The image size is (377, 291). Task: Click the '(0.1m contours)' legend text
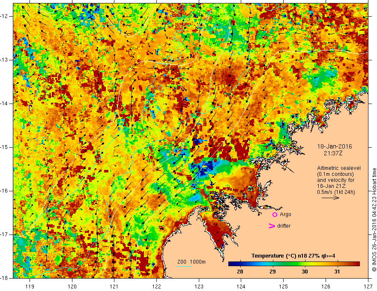click(x=335, y=174)
